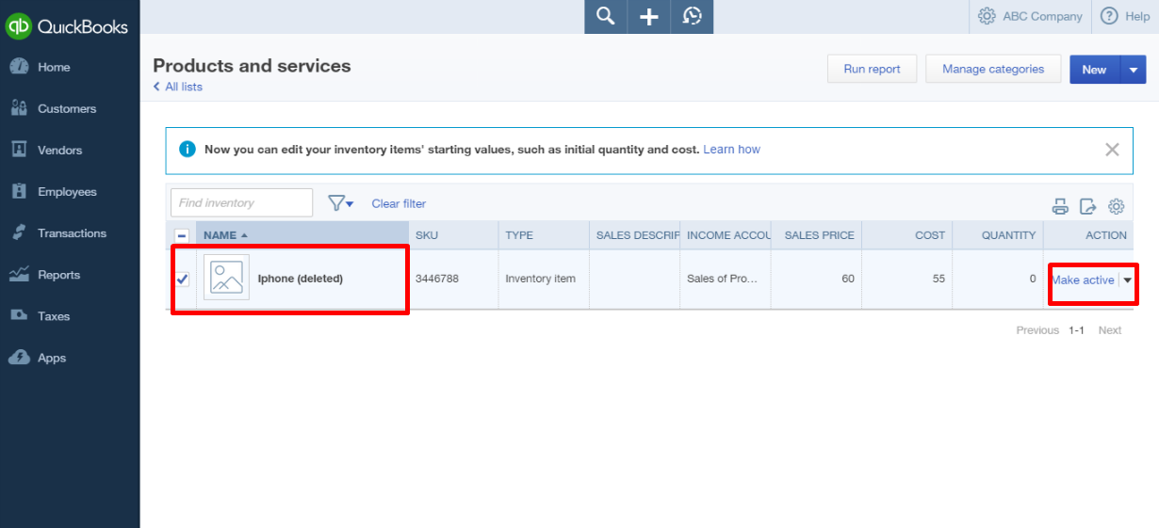Click the Clear filter link
Screen dimensions: 1159x528
point(399,203)
